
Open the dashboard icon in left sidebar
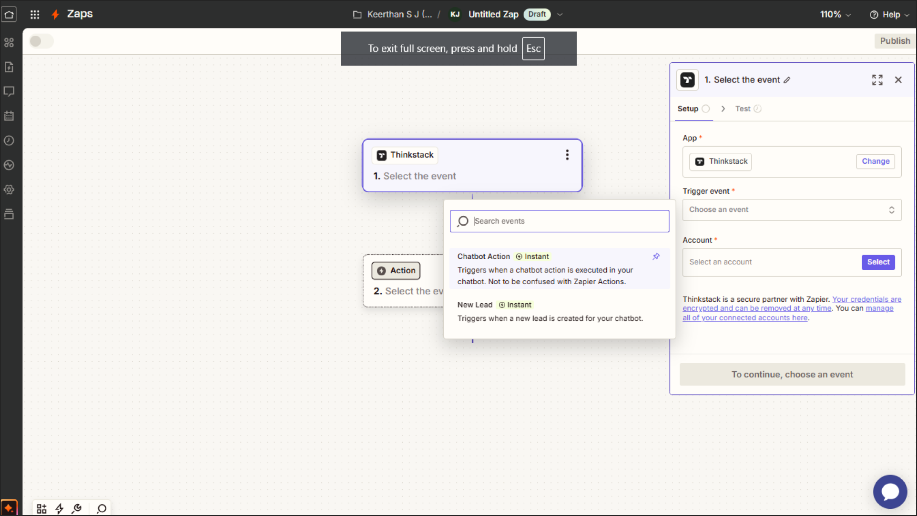coord(9,42)
